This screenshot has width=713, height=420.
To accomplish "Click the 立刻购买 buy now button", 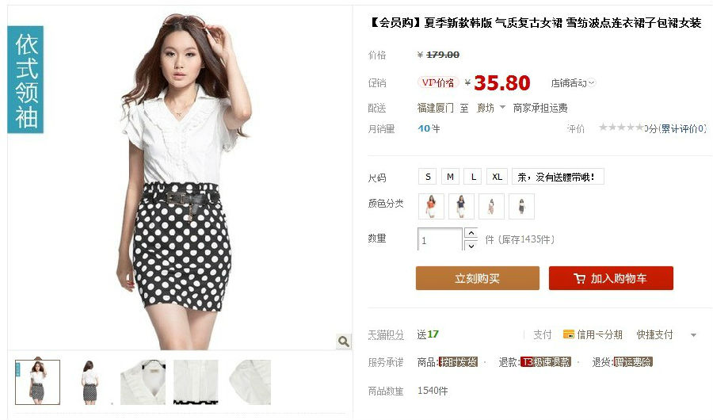I will [478, 278].
